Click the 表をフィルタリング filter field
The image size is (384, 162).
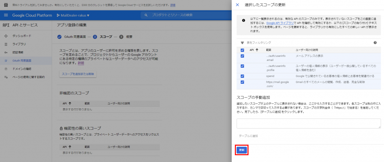(x=309, y=43)
